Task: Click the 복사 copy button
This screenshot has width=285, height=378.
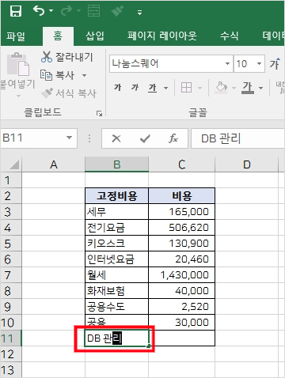Action: (x=58, y=75)
